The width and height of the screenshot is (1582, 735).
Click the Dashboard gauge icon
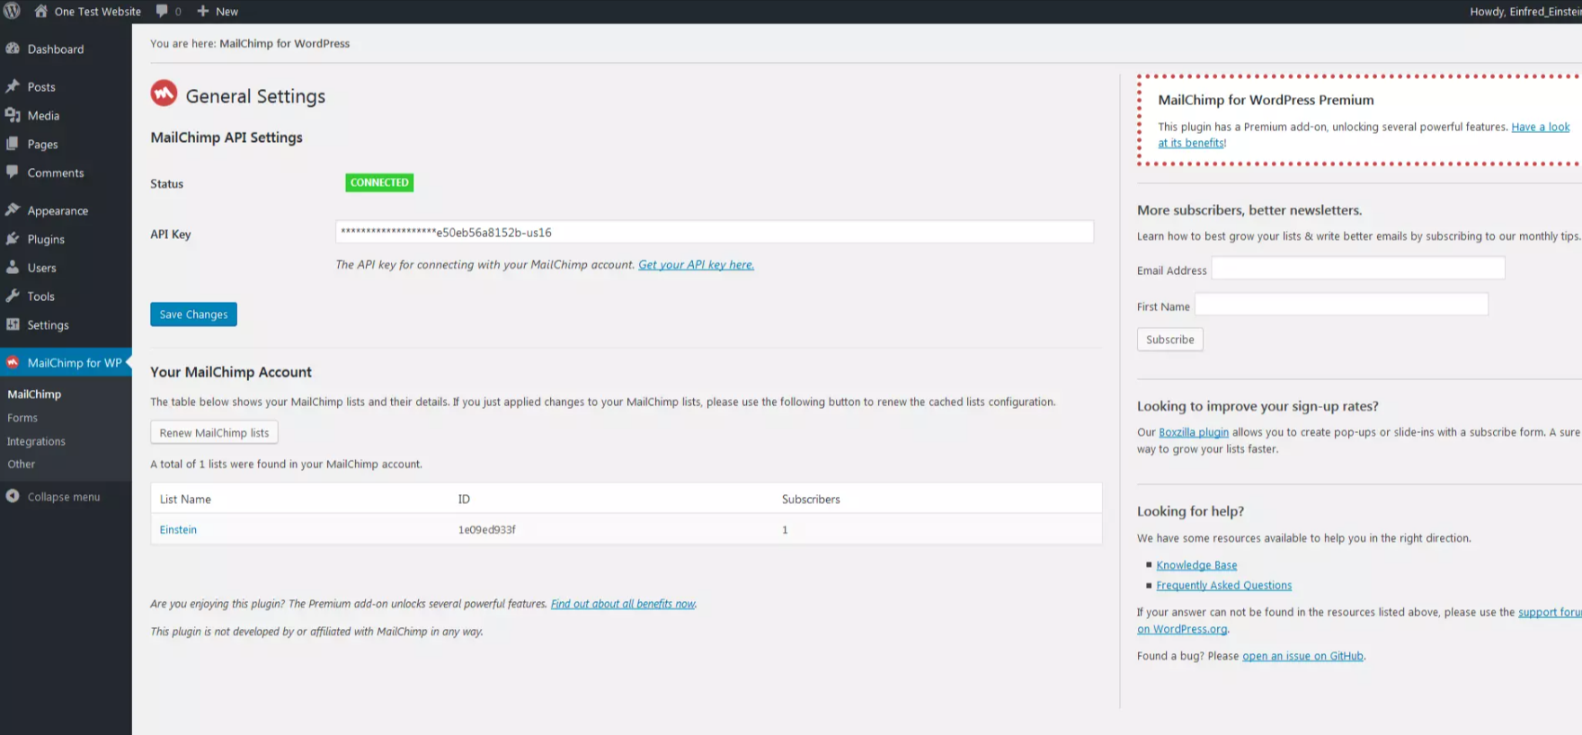[13, 49]
